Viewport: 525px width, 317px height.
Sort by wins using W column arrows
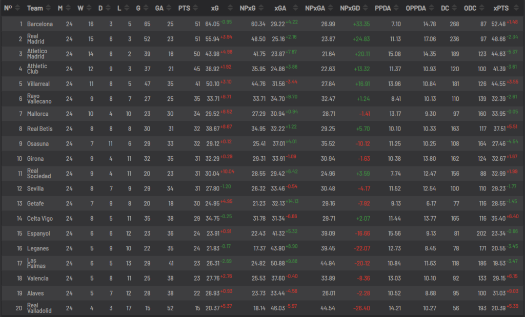point(89,8)
